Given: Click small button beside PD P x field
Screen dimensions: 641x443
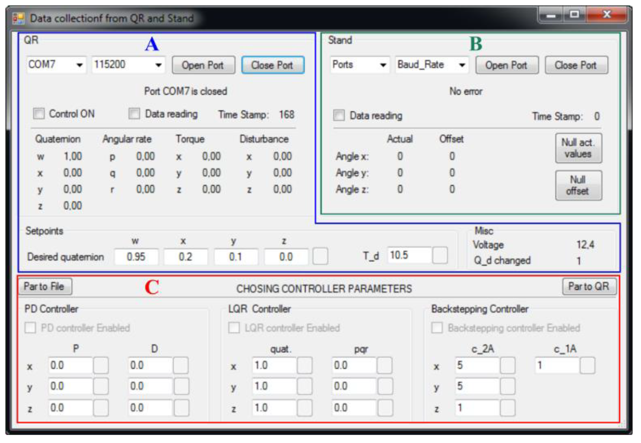Looking at the screenshot, I should pos(101,365).
